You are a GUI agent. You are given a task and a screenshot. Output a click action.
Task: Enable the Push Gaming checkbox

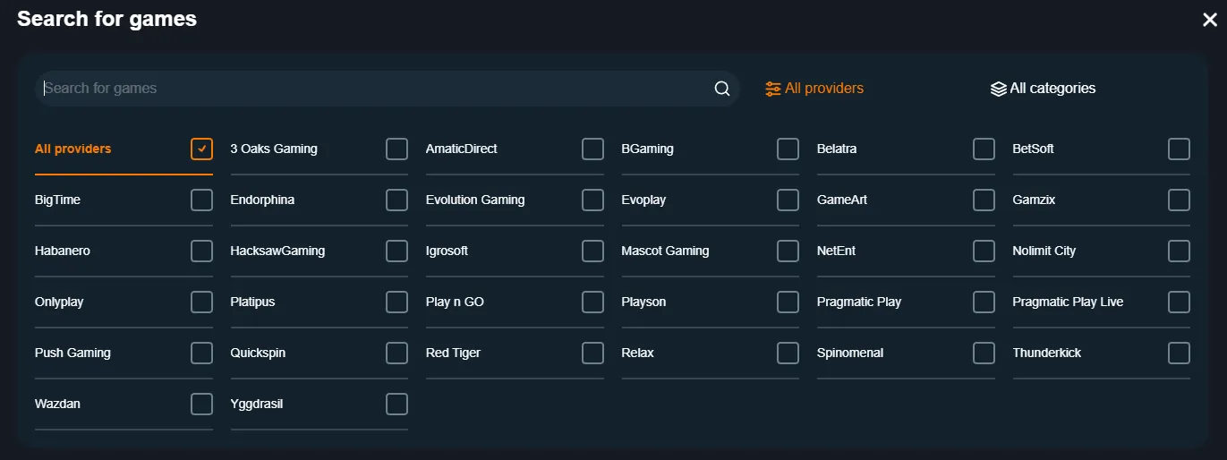201,353
